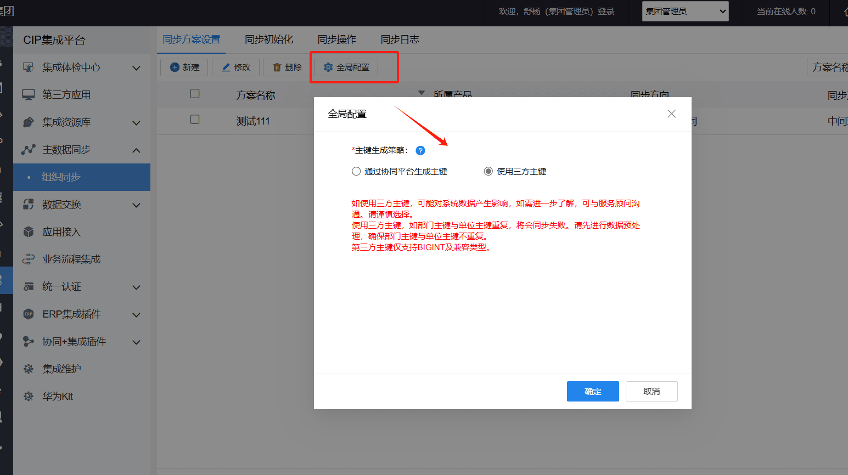Click the 当前在线人数 counter
The image size is (848, 475).
pyautogui.click(x=786, y=12)
